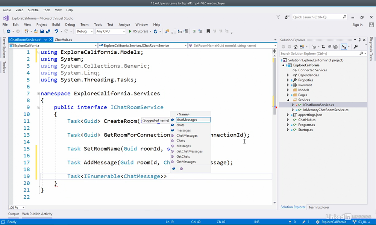The height and width of the screenshot is (225, 376).
Task: Toggle Show All Files in Solution Explorer
Action: [335, 47]
